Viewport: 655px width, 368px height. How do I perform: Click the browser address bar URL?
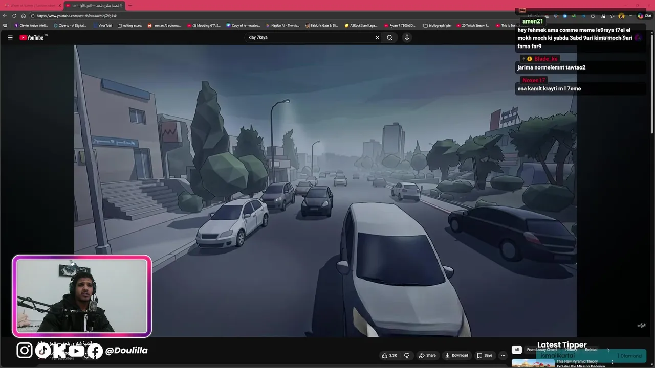coord(77,16)
